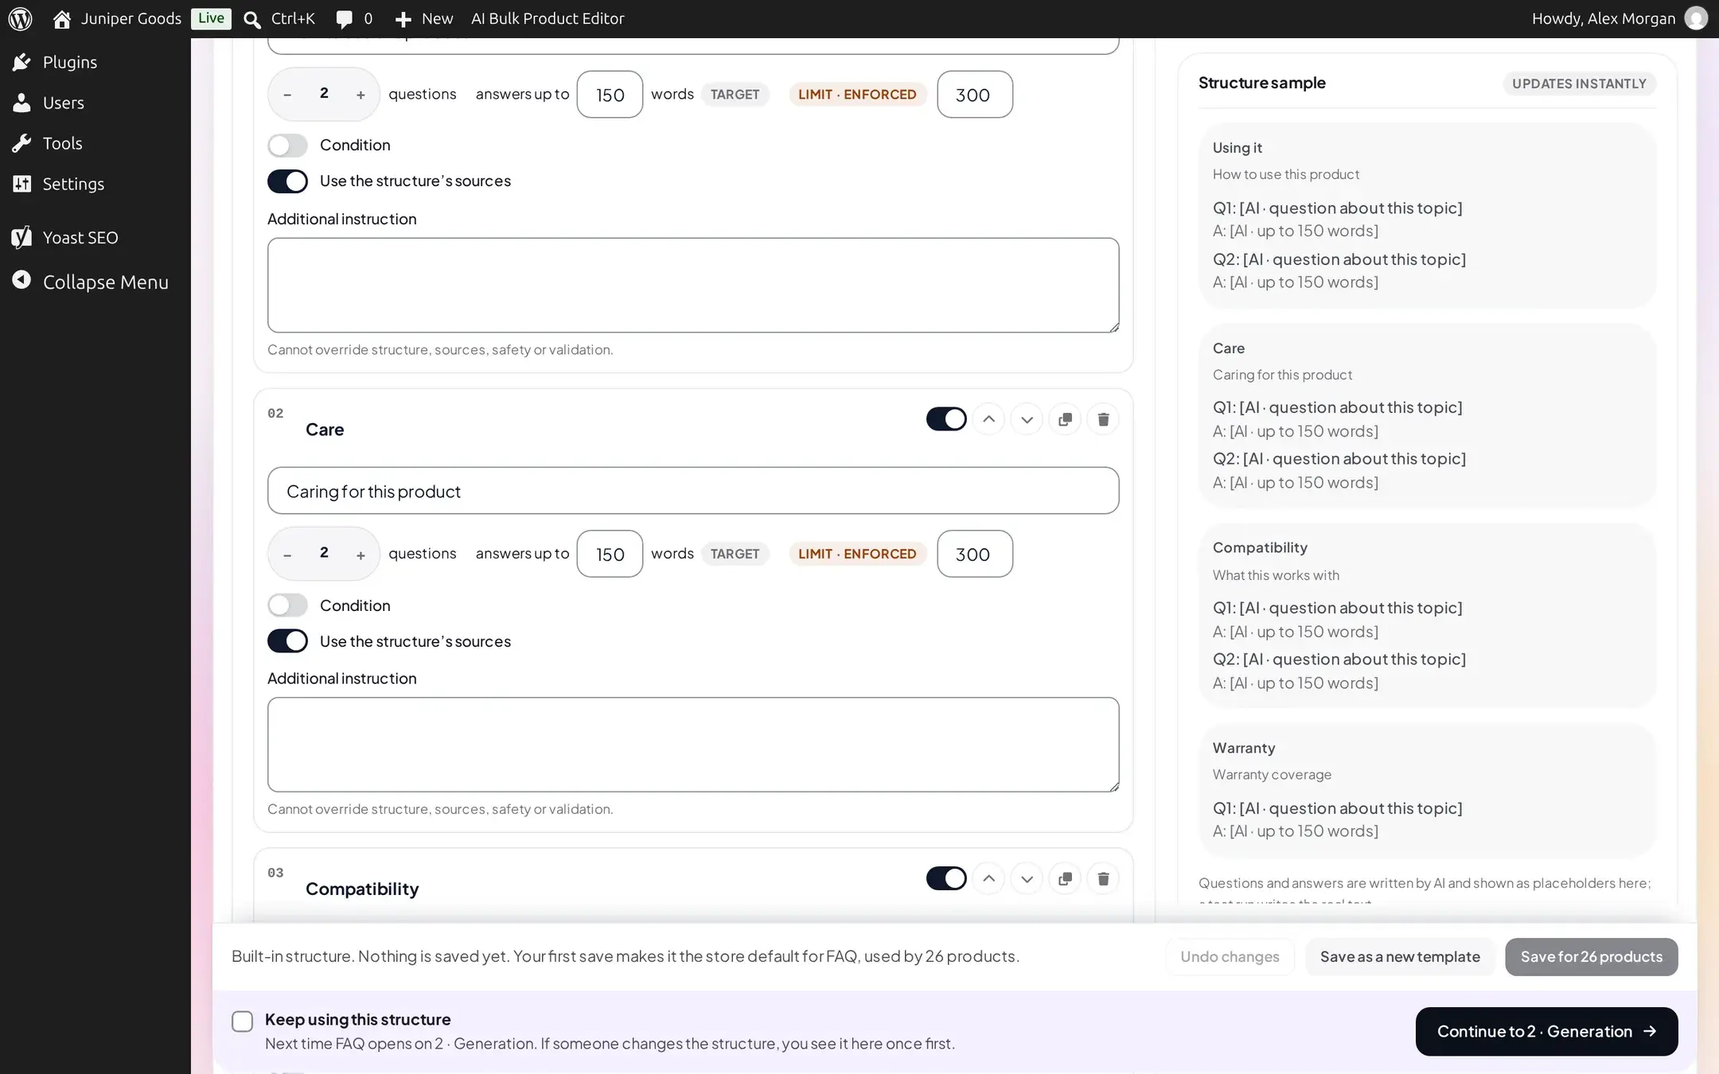Click the WordPress logo icon

pos(20,18)
